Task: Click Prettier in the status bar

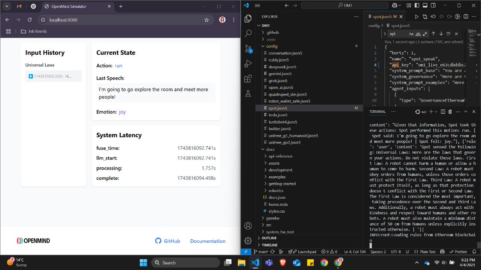Action: click(459, 252)
